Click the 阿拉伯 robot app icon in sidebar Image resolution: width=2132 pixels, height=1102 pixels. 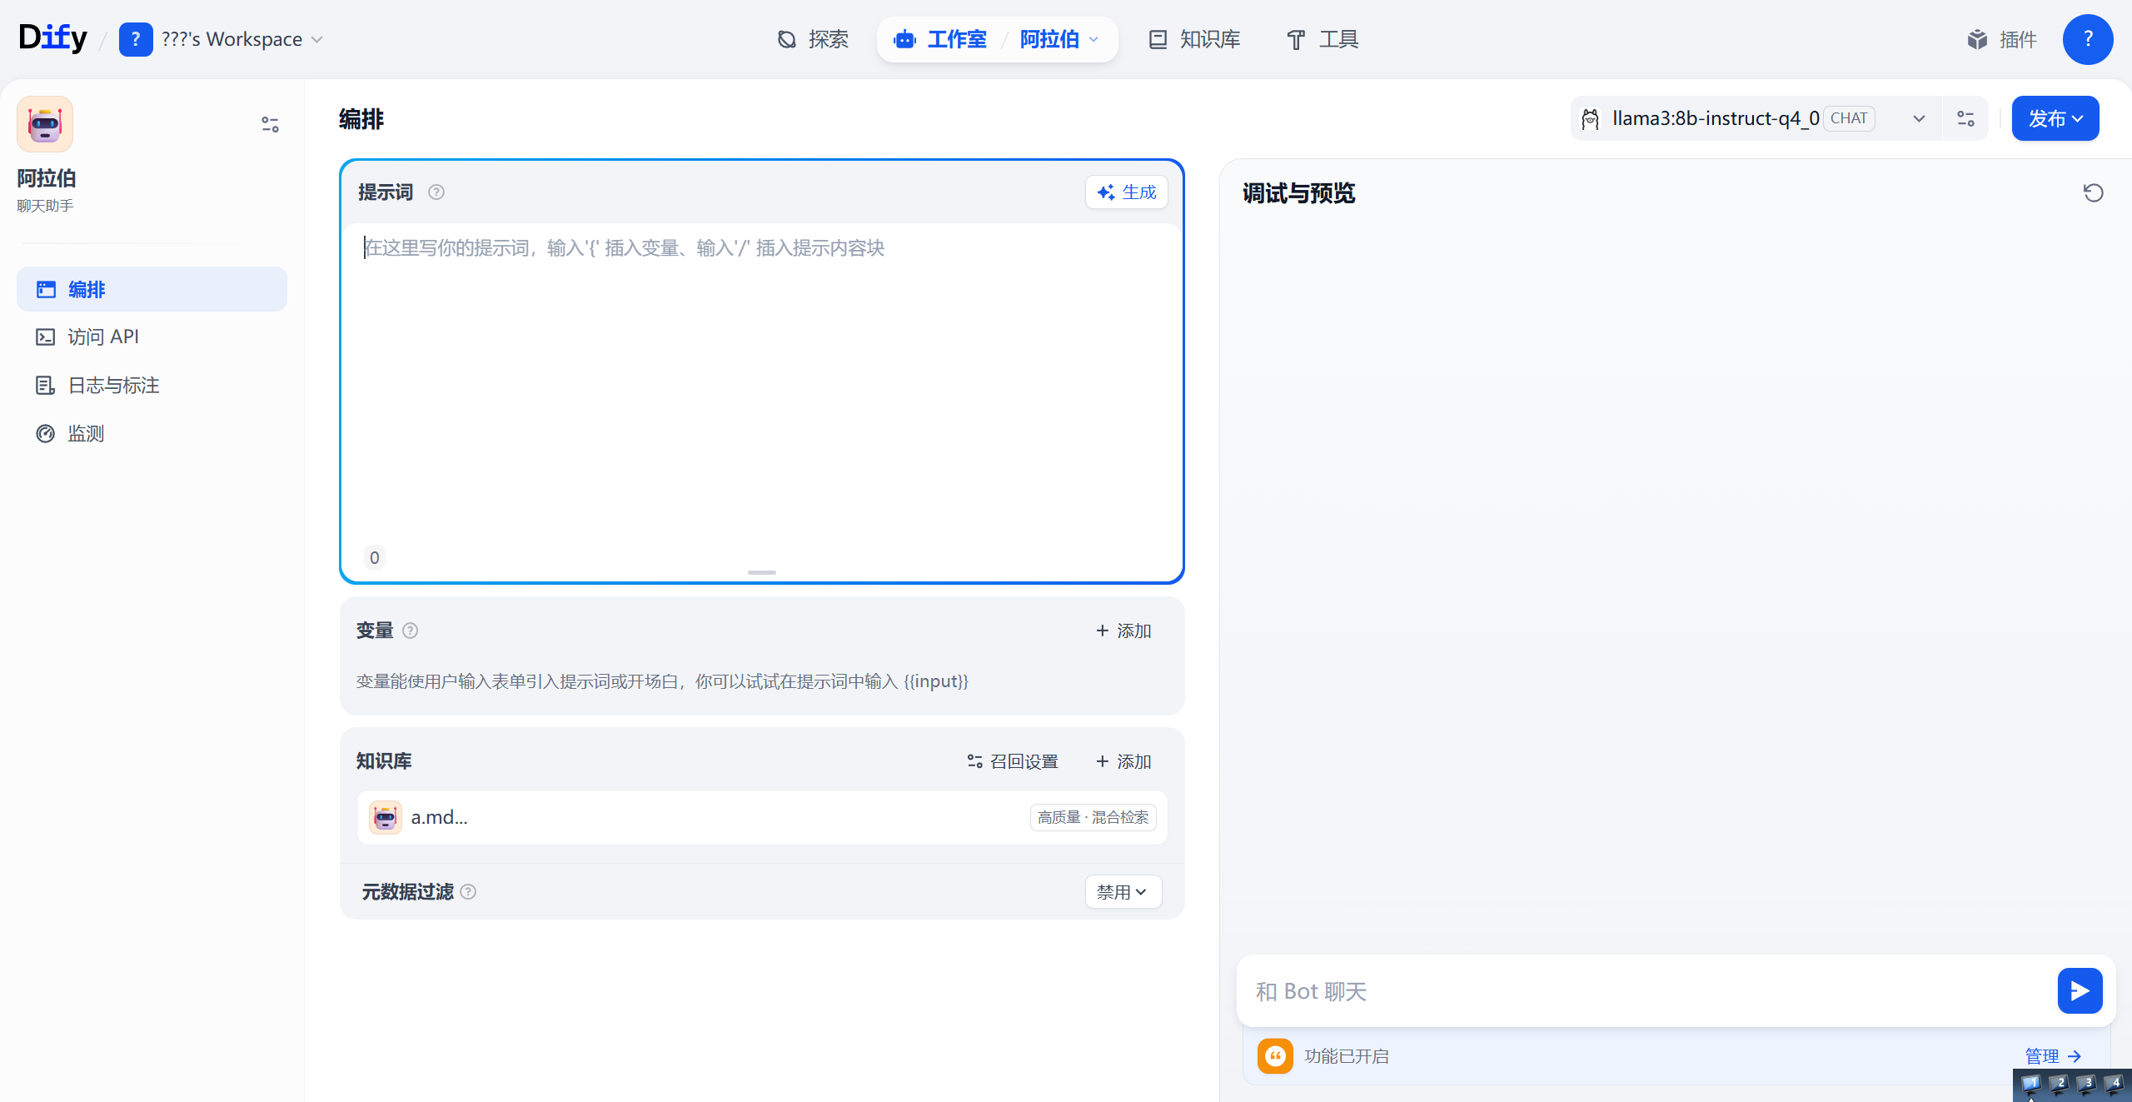45,124
